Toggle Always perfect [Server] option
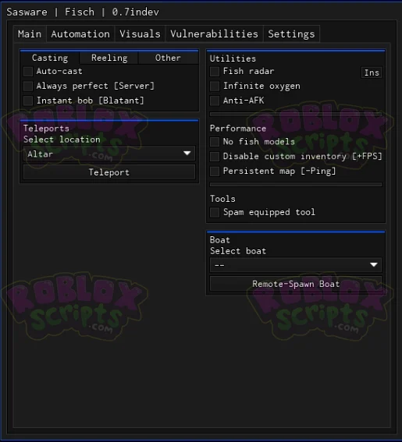 [x=28, y=87]
